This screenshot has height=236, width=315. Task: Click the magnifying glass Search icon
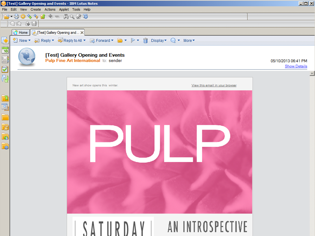pyautogui.click(x=72, y=17)
